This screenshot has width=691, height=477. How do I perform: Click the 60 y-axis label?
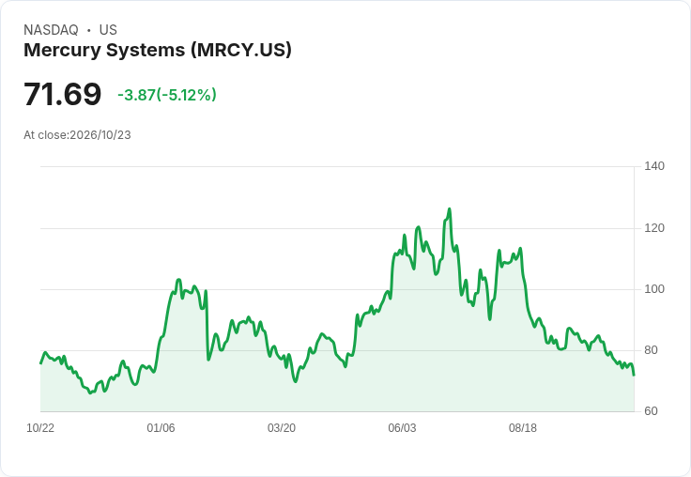651,411
